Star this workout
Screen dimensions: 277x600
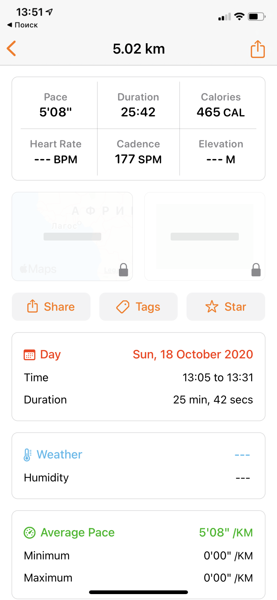226,307
